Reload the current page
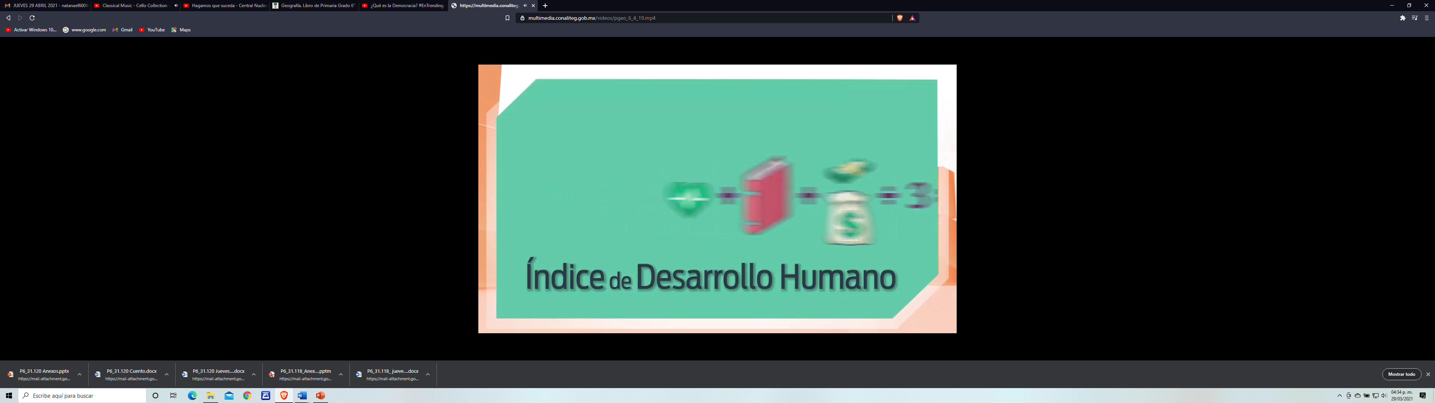1435x403 pixels. click(32, 18)
